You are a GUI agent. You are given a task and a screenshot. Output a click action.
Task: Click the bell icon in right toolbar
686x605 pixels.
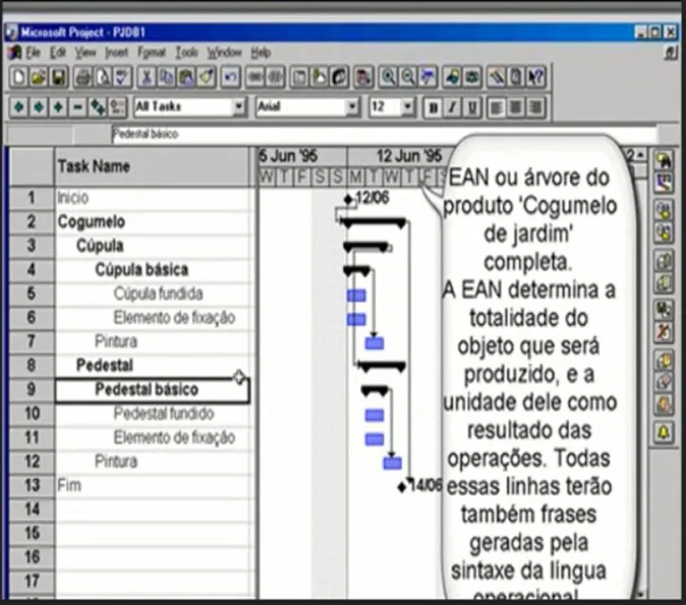tap(664, 432)
